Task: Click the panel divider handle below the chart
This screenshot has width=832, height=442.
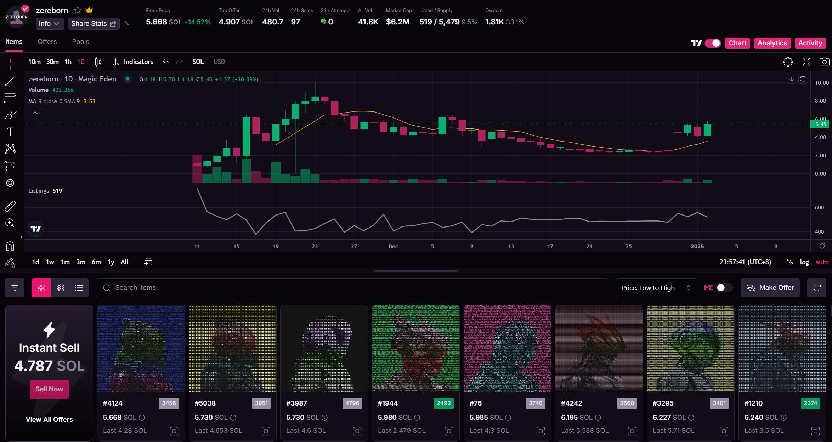Action: 416,271
